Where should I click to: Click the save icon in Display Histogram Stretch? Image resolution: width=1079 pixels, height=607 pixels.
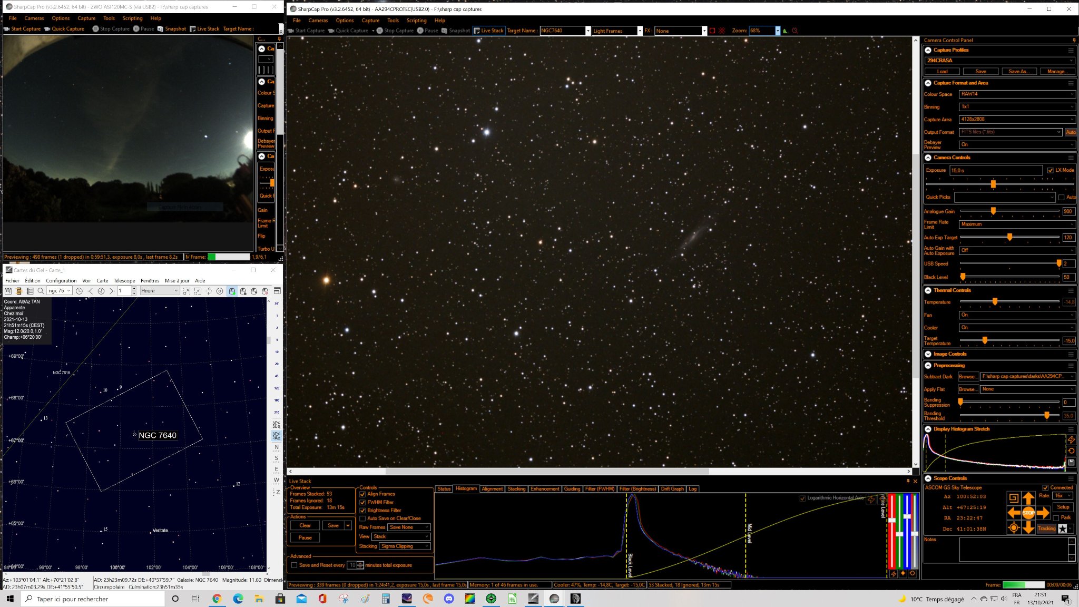[x=1071, y=462]
